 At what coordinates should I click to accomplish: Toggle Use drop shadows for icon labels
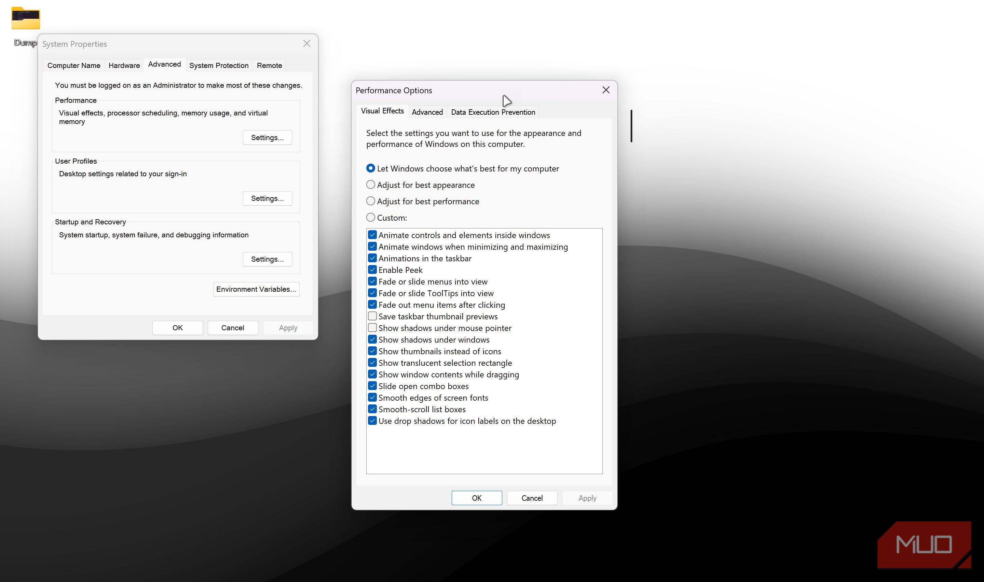coord(372,421)
